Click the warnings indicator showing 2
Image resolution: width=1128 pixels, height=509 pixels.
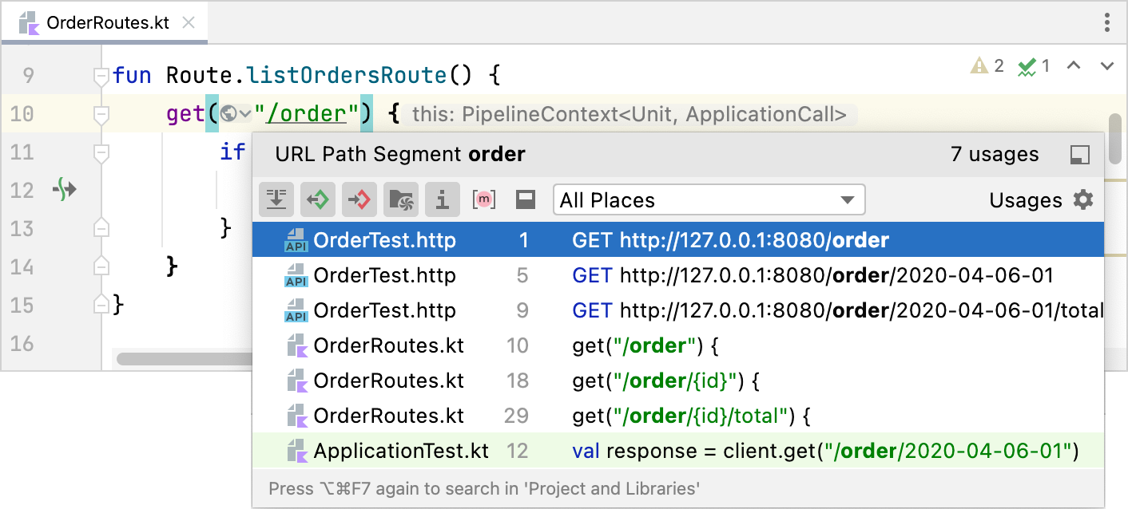point(987,66)
